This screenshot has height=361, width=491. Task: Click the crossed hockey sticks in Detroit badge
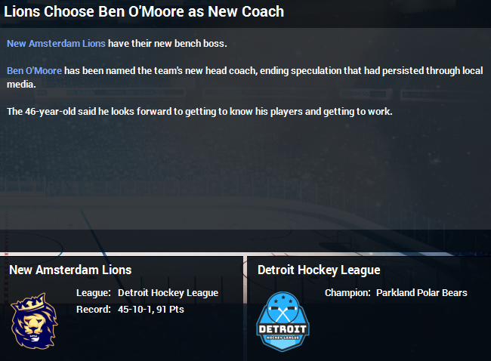pyautogui.click(x=283, y=313)
